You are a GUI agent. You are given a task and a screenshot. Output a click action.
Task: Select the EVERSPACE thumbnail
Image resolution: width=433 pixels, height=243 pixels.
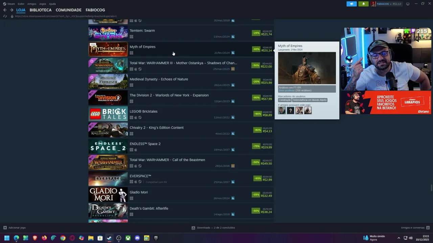click(108, 179)
